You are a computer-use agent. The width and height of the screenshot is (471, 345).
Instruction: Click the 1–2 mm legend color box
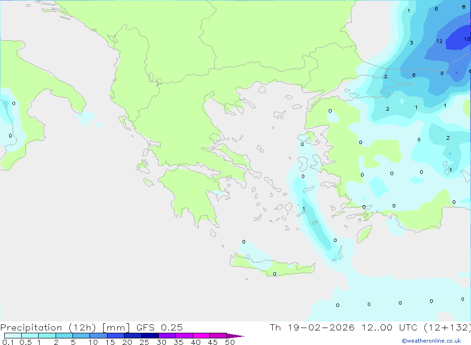click(x=47, y=336)
